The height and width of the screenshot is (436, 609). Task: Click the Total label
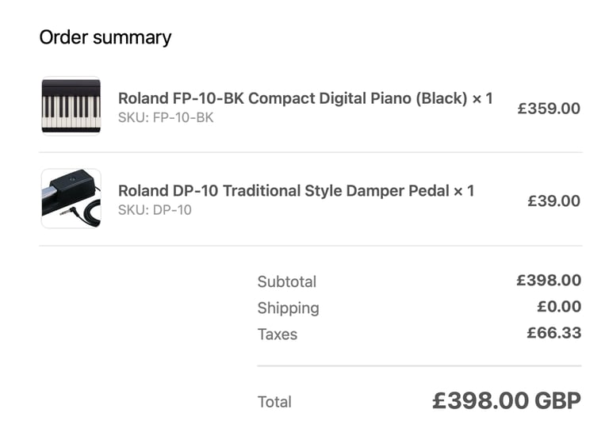[274, 402]
